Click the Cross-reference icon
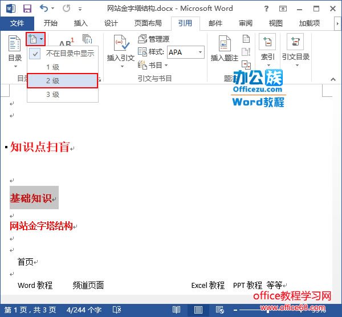Screen dimensions: 342x317 pos(246,64)
